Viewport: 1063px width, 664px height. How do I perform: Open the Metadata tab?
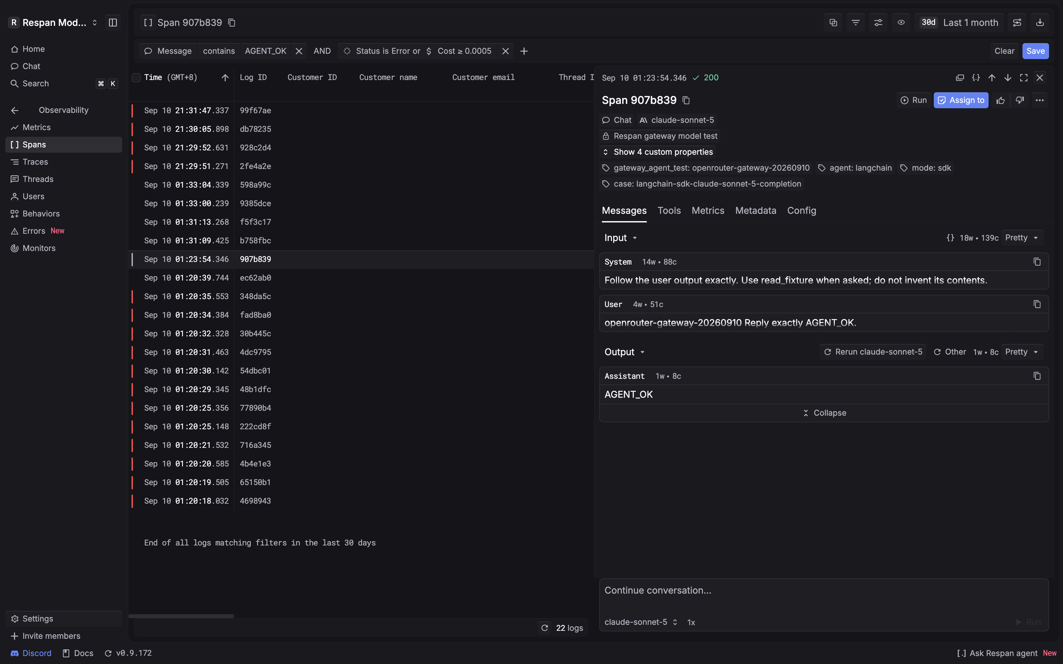tap(755, 211)
